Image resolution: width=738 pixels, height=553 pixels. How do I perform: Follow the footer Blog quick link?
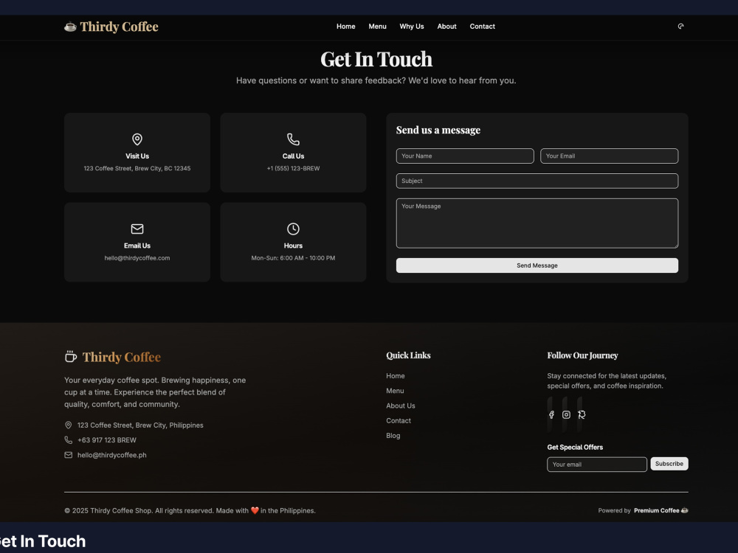click(393, 436)
